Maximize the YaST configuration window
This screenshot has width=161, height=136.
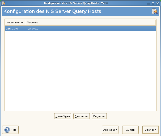(x=153, y=3)
